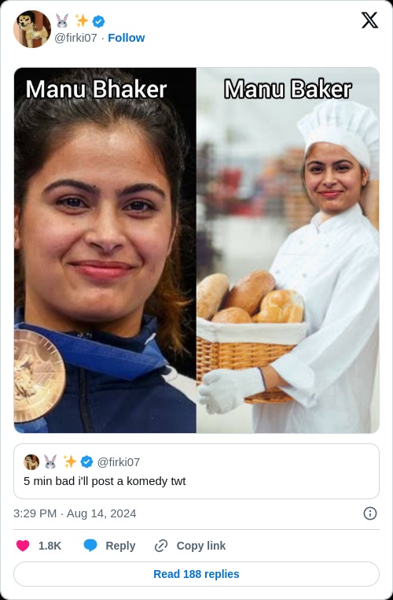Click the chain copy-link icon

pos(161,546)
